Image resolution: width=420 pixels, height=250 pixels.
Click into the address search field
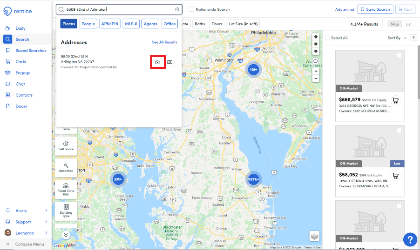119,9
